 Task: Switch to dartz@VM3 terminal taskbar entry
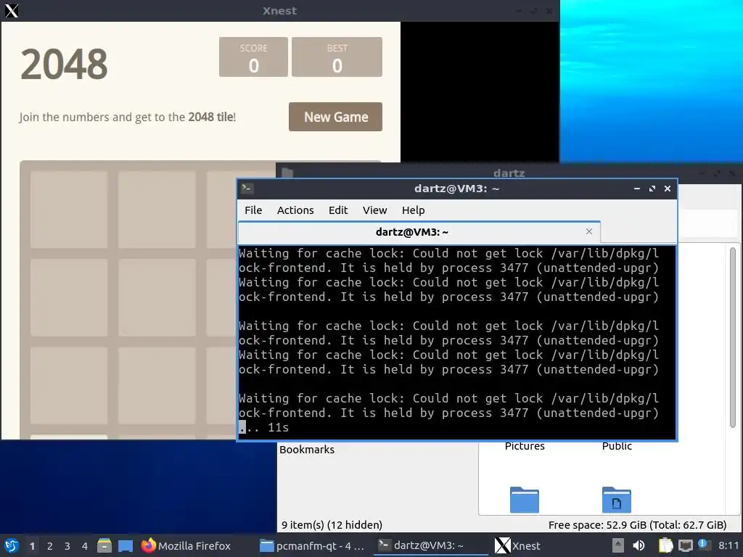tap(430, 545)
